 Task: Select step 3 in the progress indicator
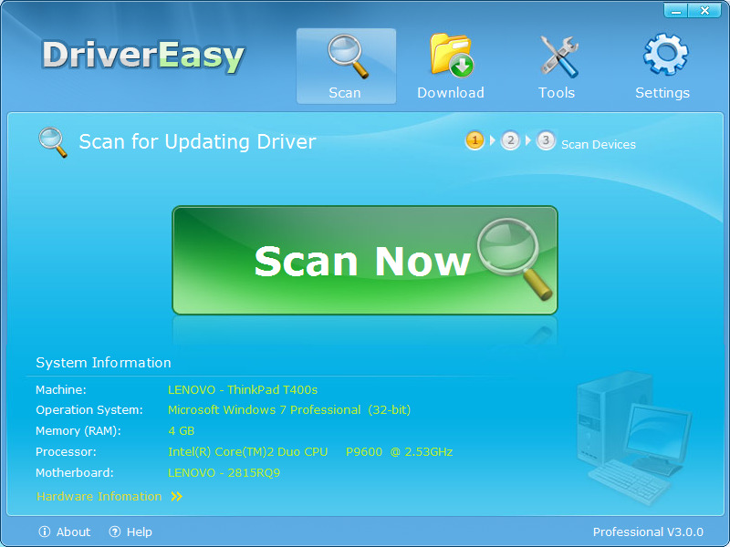tap(547, 141)
